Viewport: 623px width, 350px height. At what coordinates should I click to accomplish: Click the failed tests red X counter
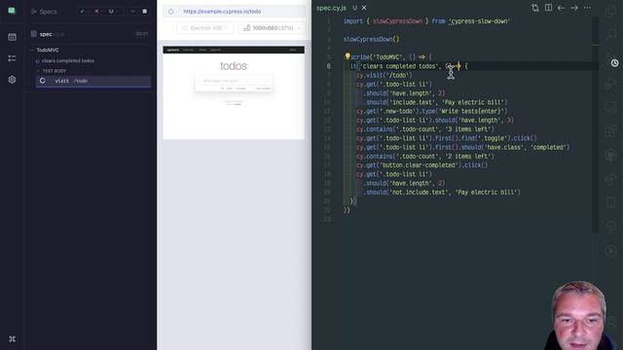pyautogui.click(x=96, y=12)
